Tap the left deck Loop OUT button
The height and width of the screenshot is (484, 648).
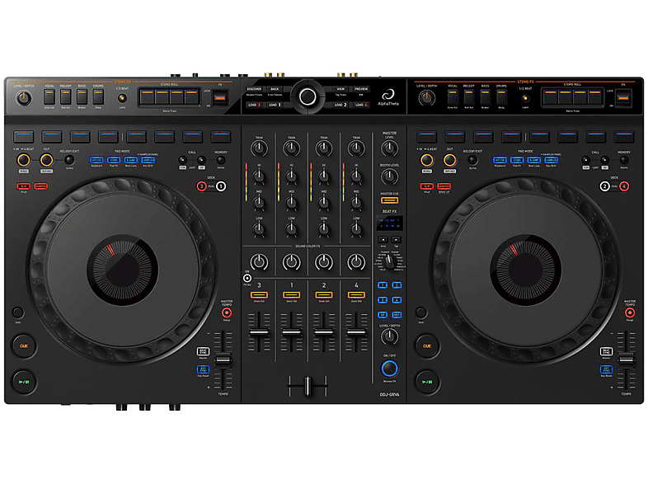tap(46, 160)
